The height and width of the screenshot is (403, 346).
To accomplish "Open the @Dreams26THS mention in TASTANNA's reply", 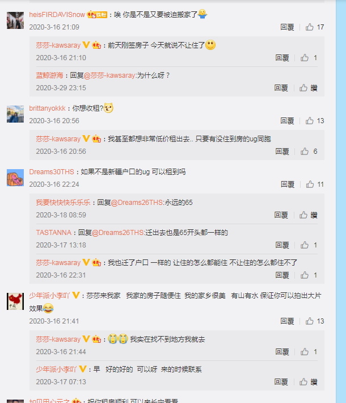I will 118,233.
